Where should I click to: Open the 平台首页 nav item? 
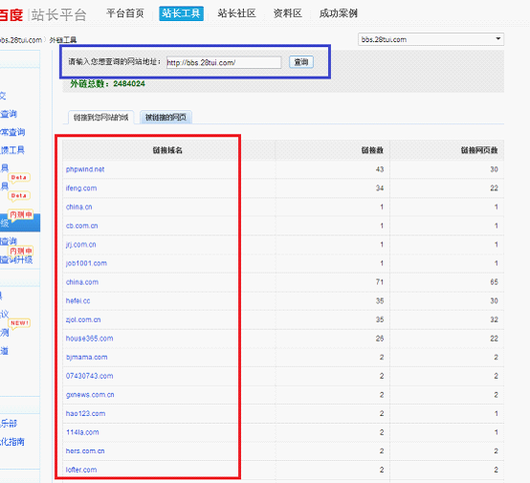(x=125, y=13)
